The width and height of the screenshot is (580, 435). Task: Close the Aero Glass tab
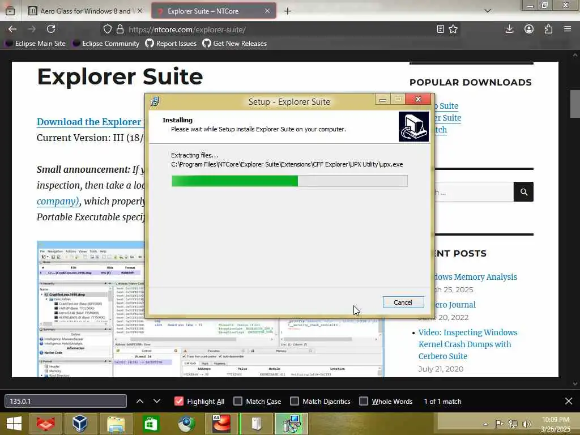140,11
